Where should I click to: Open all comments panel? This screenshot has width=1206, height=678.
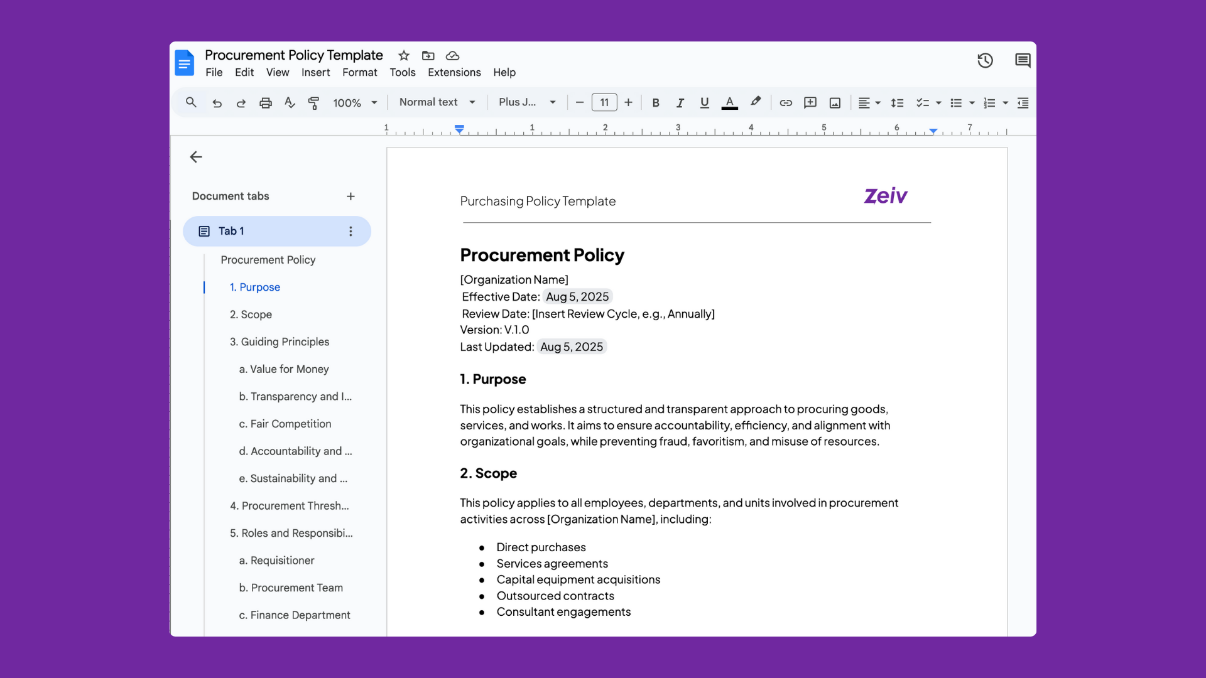[x=1023, y=60]
